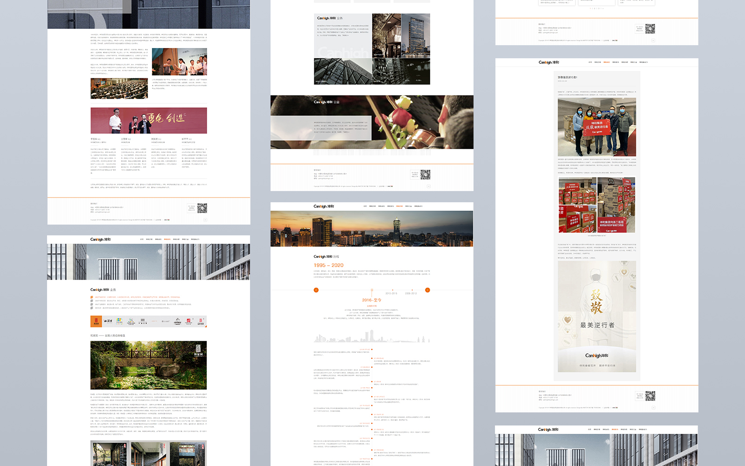Viewport: 745px width, 466px height.
Task: Click the QR code in the footer below the rose banner
Action: (x=425, y=174)
